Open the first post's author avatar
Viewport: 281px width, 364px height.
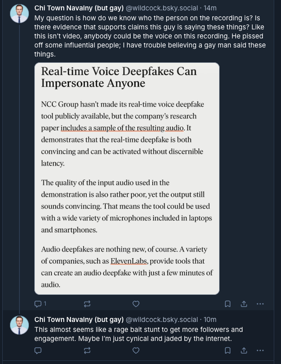19,14
